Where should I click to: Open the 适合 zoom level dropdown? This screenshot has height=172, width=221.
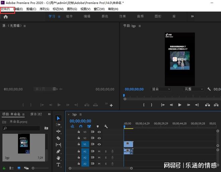click(x=161, y=89)
